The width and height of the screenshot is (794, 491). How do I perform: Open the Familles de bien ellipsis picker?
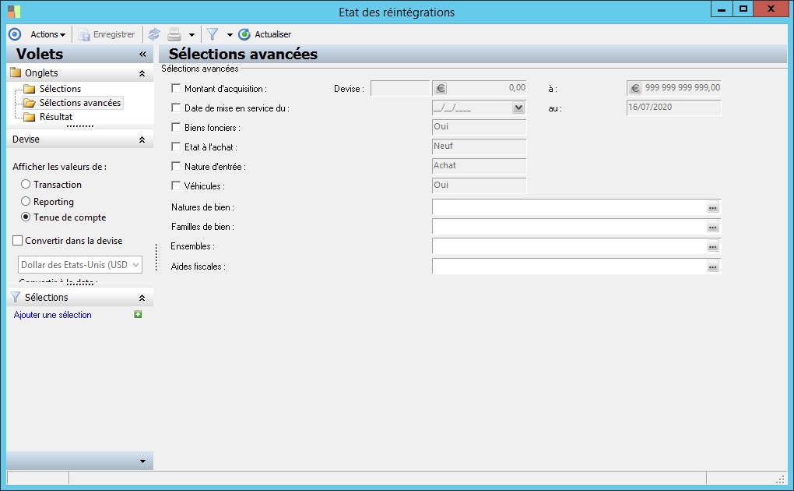(713, 227)
